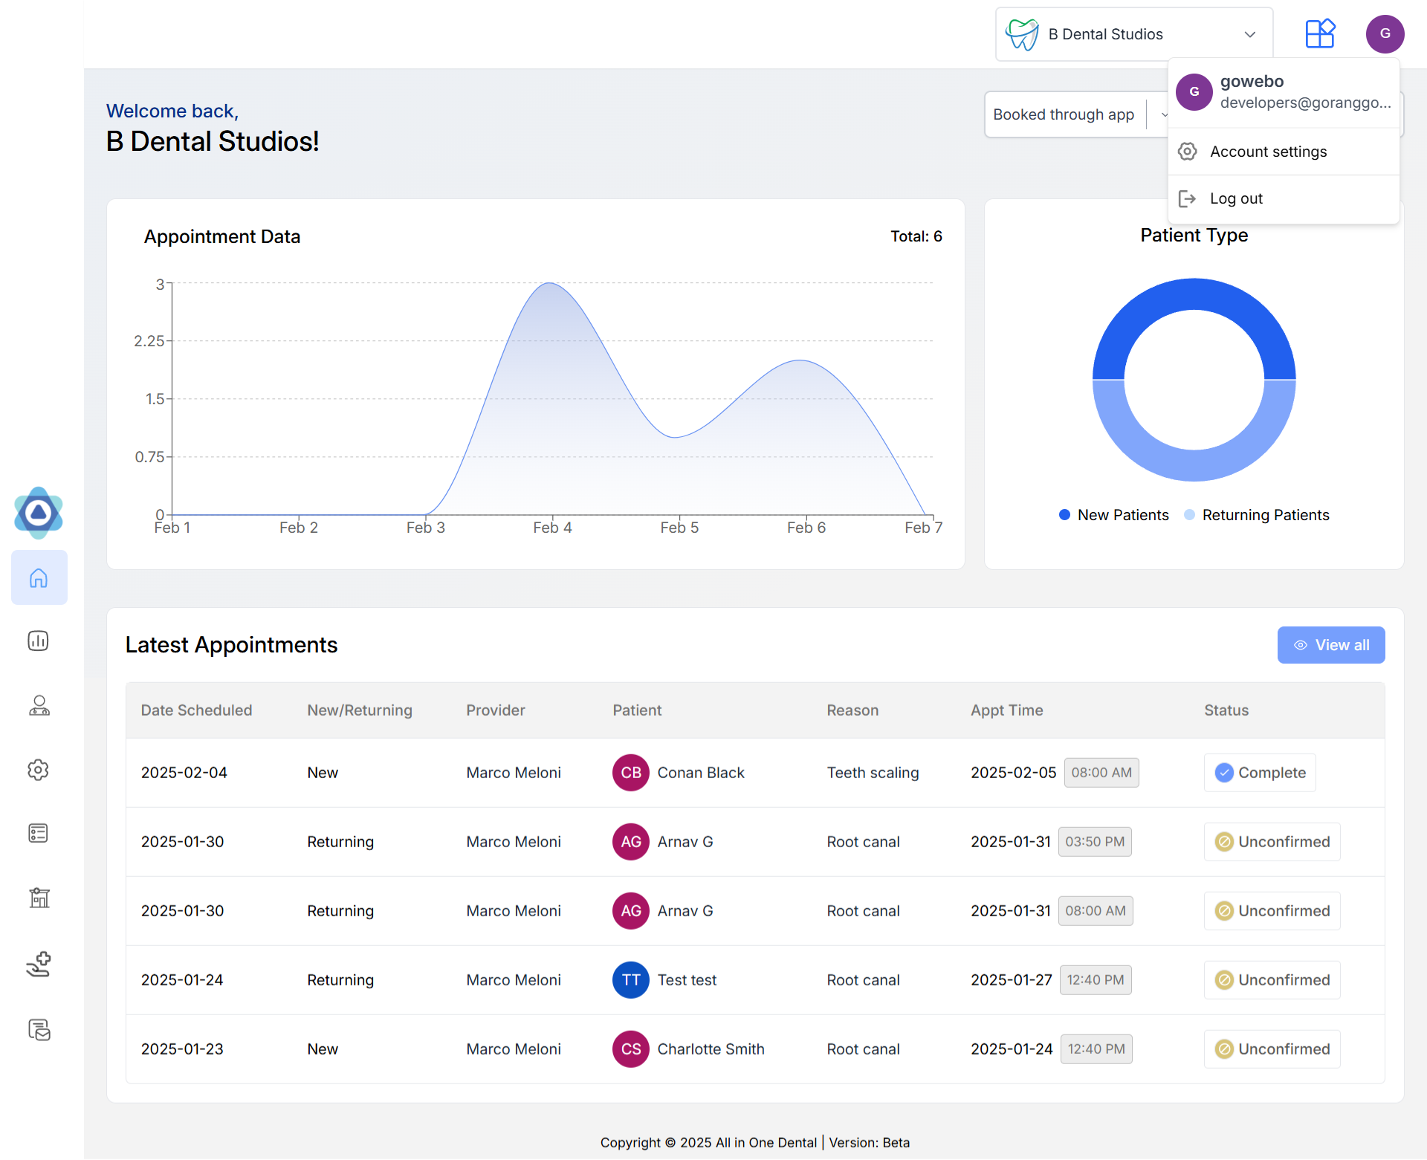
Task: Click the dark blue donut chart segment
Action: (x=1194, y=294)
